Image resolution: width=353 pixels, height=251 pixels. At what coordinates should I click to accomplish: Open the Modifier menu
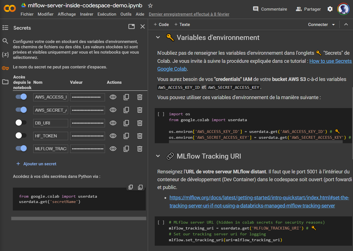tap(46, 14)
